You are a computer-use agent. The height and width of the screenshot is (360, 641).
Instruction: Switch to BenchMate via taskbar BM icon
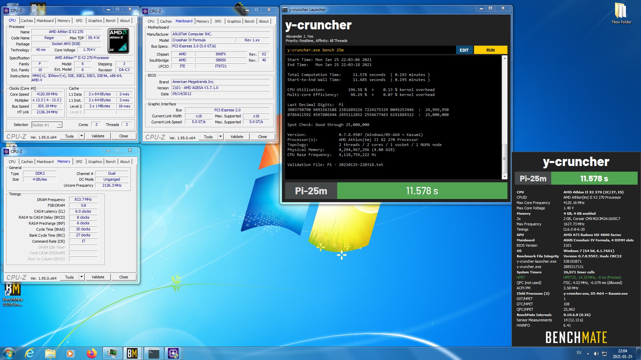coord(132,353)
